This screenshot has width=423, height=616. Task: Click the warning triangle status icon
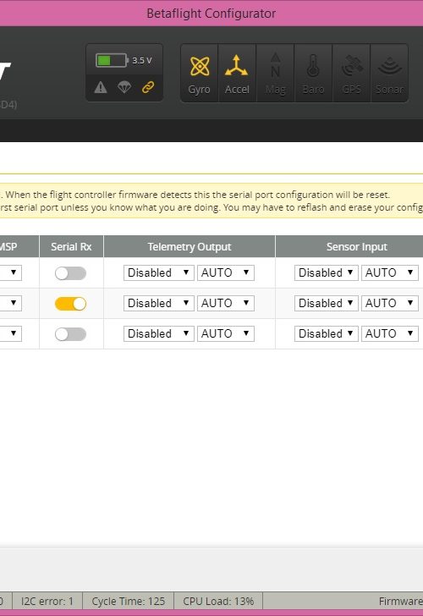tap(101, 87)
